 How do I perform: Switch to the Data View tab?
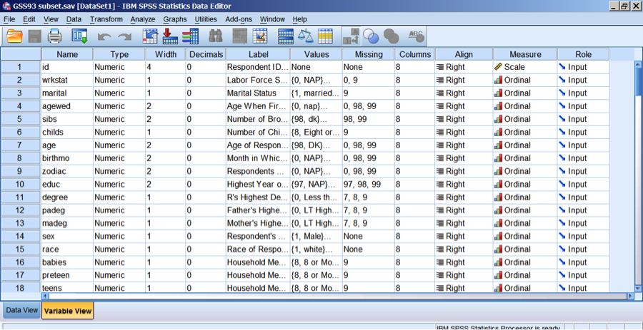point(21,310)
